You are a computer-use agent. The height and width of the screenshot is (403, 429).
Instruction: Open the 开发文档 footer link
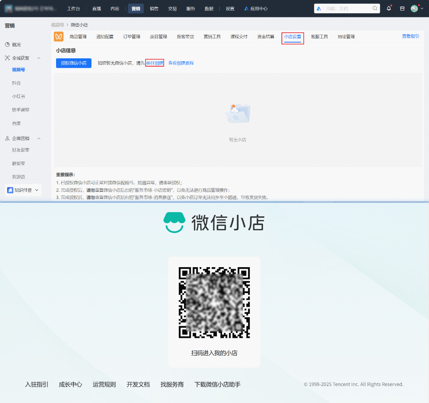point(138,385)
